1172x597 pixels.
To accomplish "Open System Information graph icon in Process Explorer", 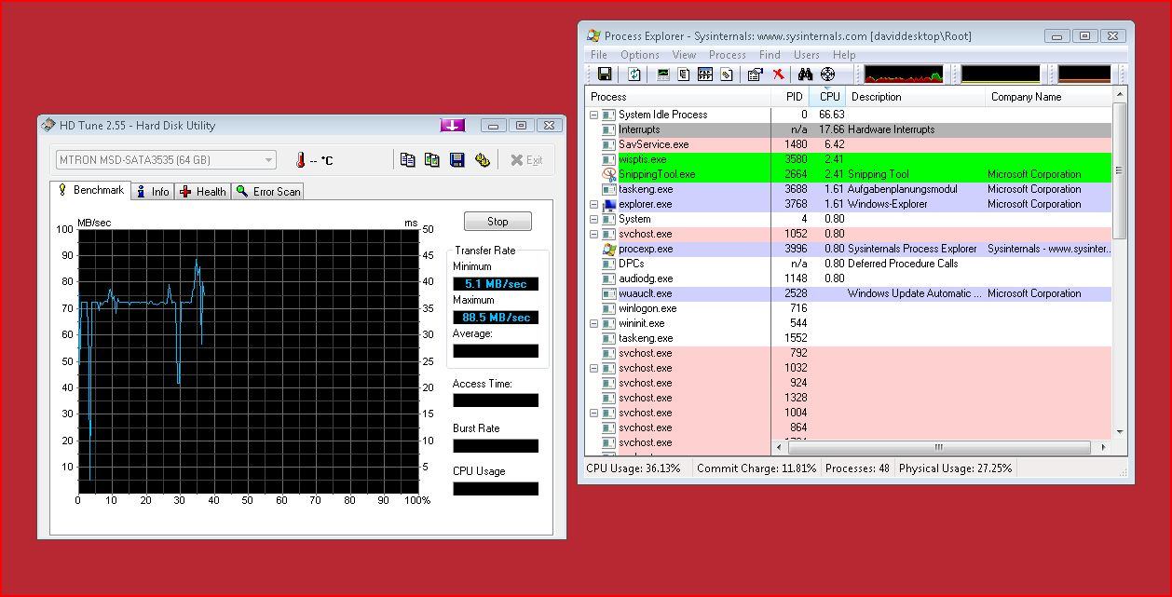I will pyautogui.click(x=663, y=75).
